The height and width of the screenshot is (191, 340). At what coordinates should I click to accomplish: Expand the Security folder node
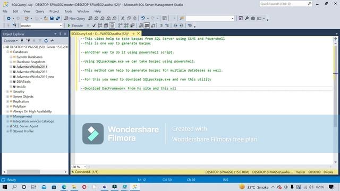(x=7, y=92)
